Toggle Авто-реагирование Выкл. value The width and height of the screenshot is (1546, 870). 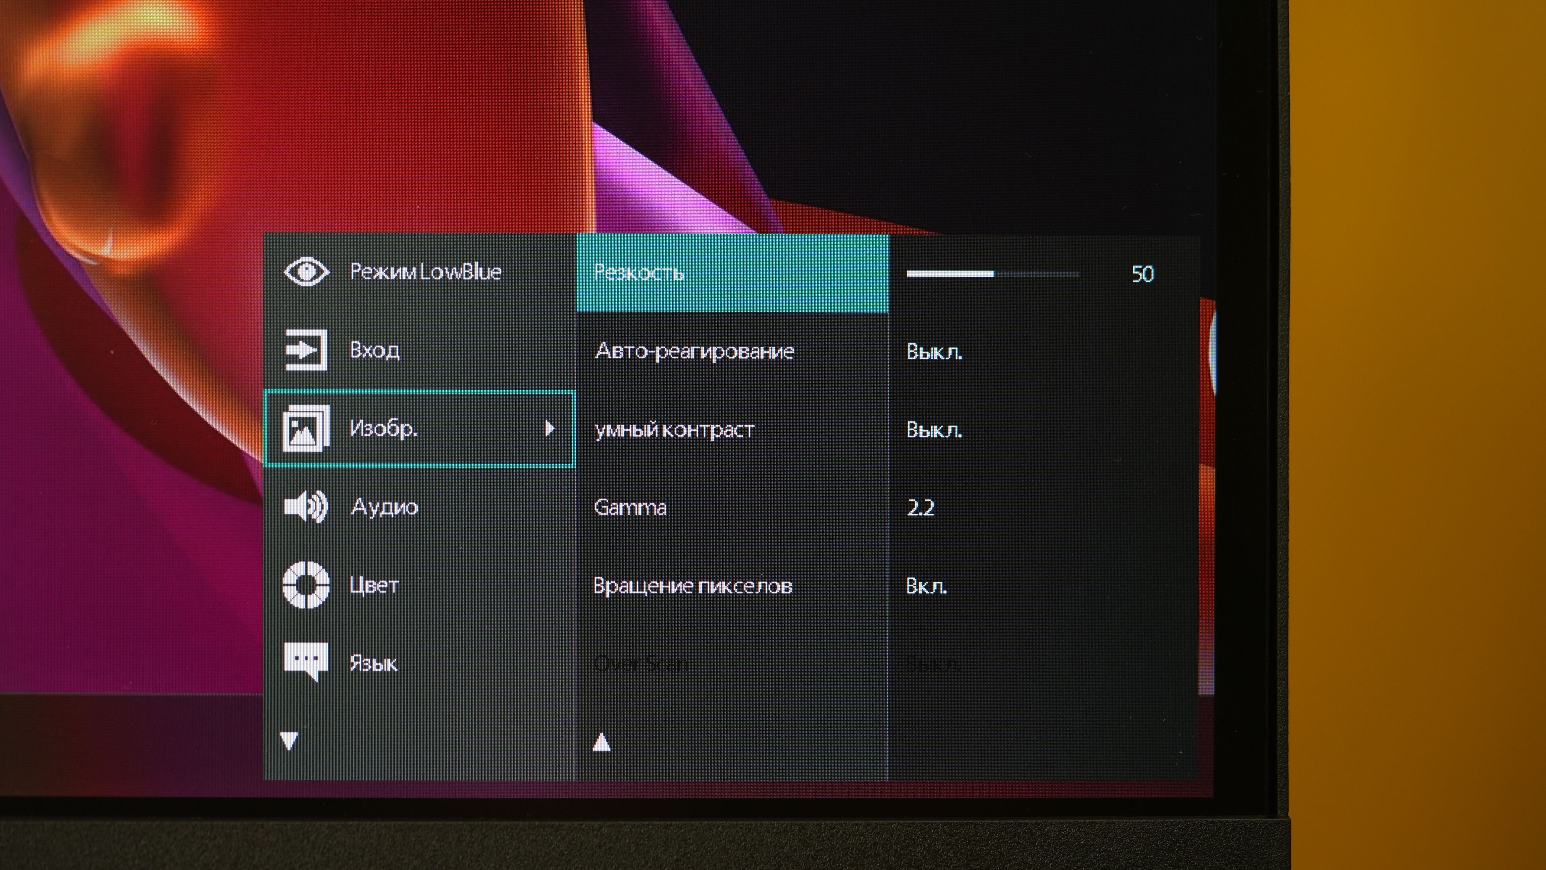(x=934, y=352)
